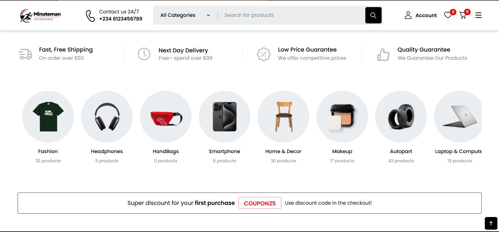Click the phone number +234 8123456789
This screenshot has width=499, height=232.
coord(121,19)
